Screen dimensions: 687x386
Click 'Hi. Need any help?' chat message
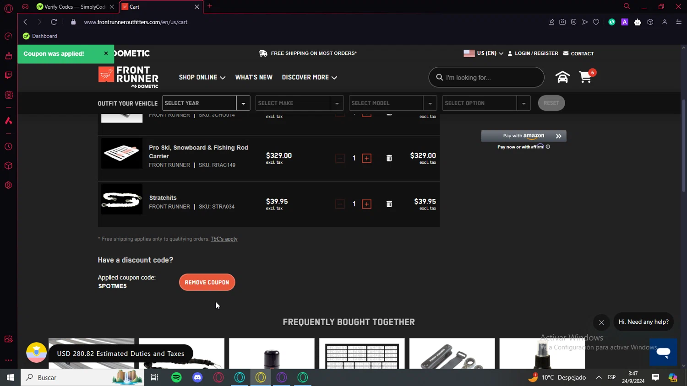click(x=643, y=322)
